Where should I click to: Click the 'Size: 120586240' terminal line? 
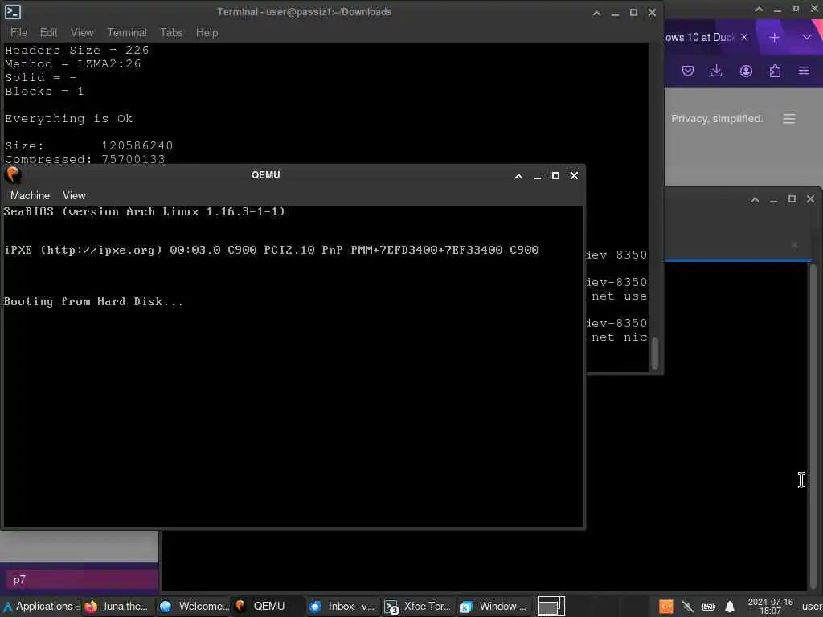[88, 146]
